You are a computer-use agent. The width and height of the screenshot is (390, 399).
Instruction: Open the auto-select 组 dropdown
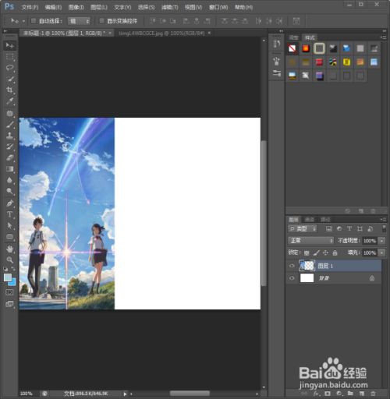[79, 21]
